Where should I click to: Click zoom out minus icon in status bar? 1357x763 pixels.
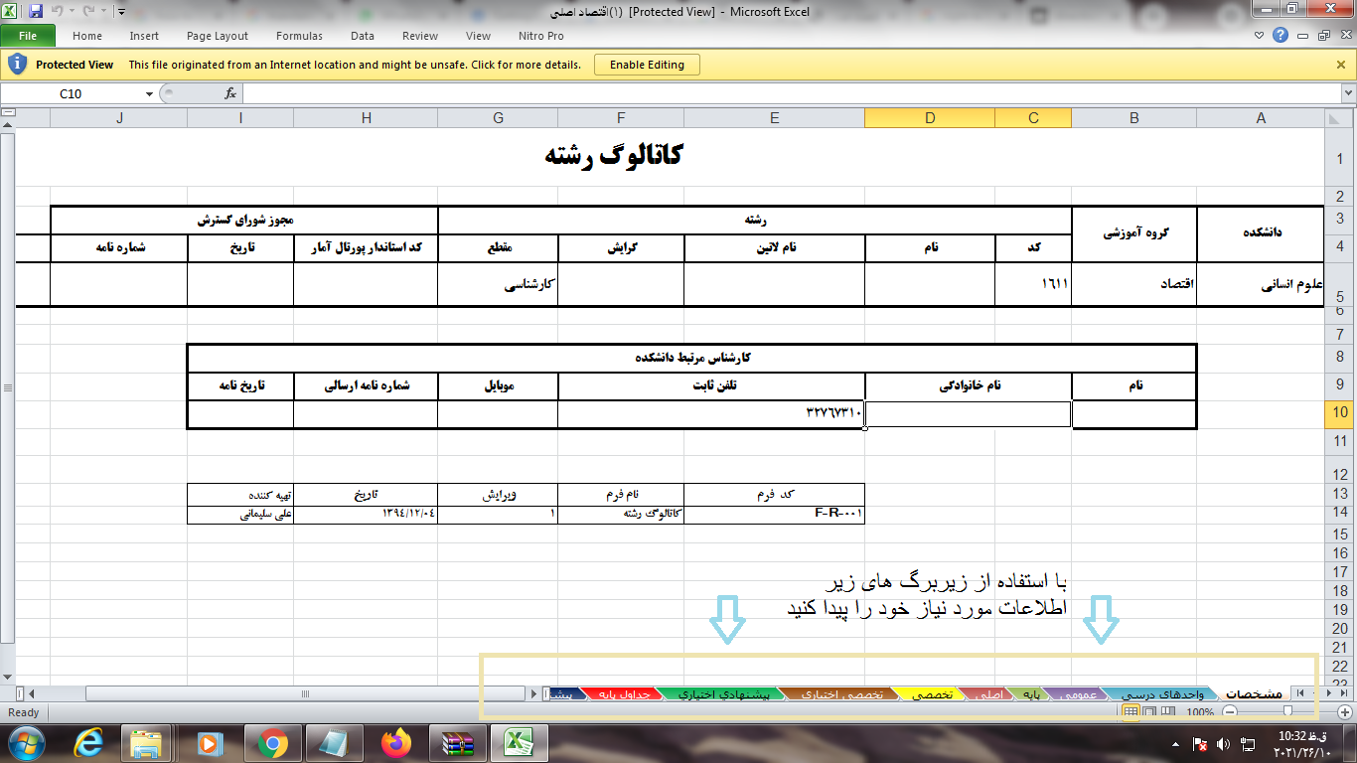click(x=1230, y=712)
